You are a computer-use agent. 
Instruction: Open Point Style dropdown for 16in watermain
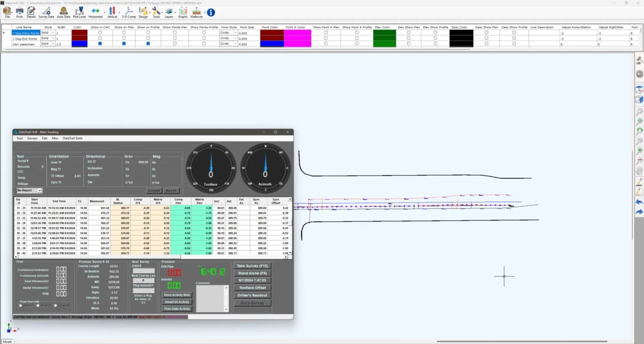pyautogui.click(x=235, y=44)
